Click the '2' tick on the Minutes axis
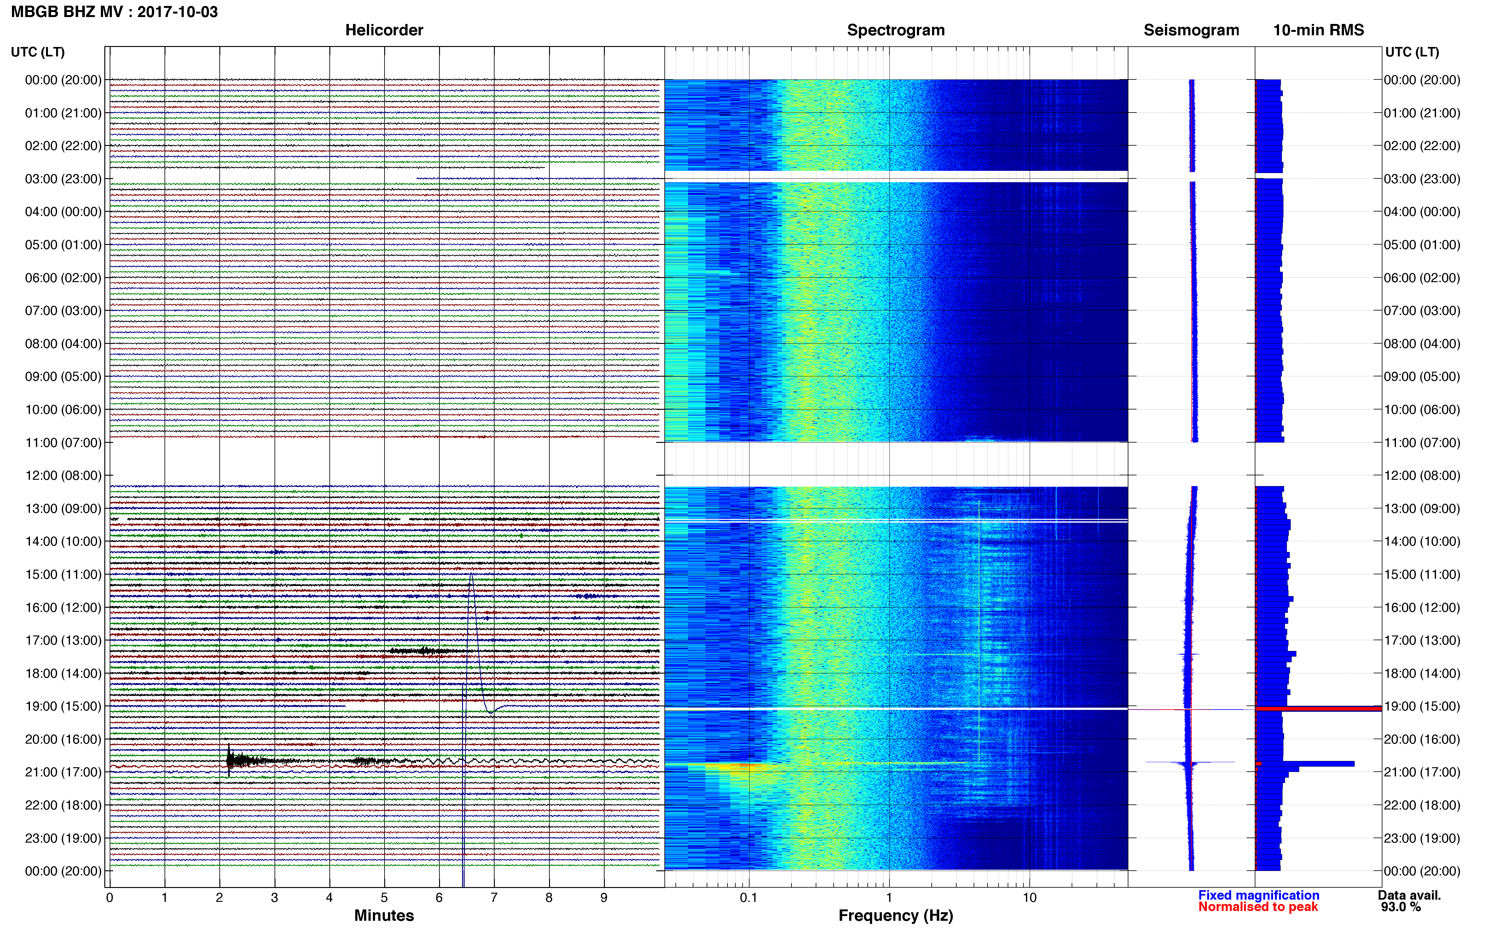The width and height of the screenshot is (1494, 934). (219, 897)
